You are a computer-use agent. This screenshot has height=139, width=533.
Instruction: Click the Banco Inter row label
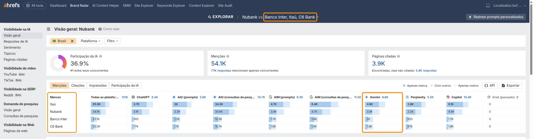point(59,119)
